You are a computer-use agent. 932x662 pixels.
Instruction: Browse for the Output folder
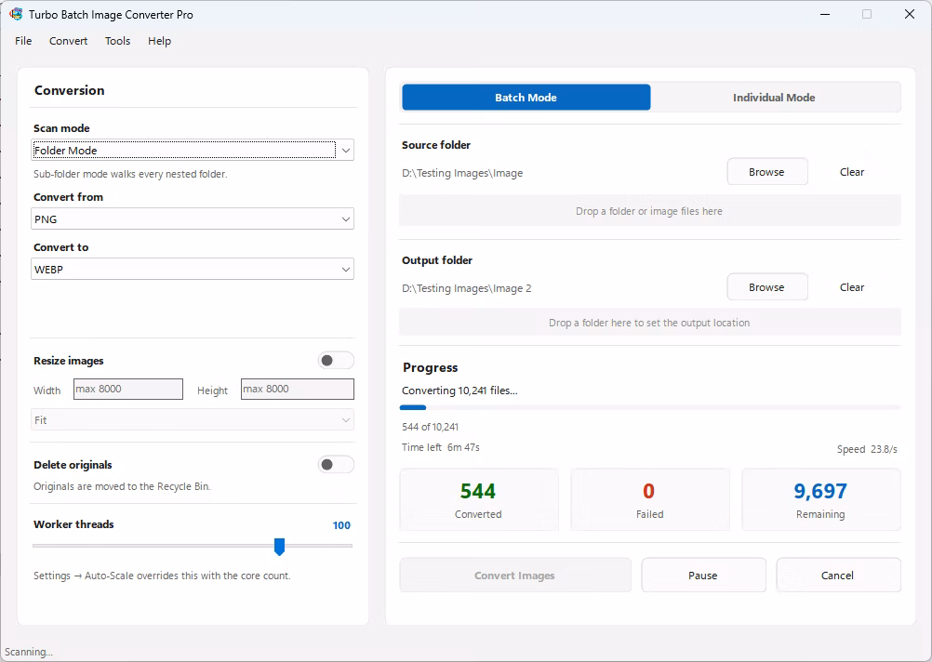766,287
